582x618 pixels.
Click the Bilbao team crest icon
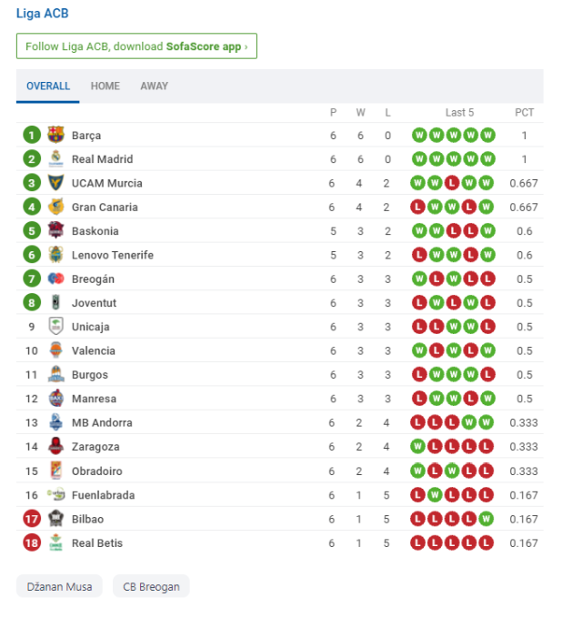click(x=55, y=519)
